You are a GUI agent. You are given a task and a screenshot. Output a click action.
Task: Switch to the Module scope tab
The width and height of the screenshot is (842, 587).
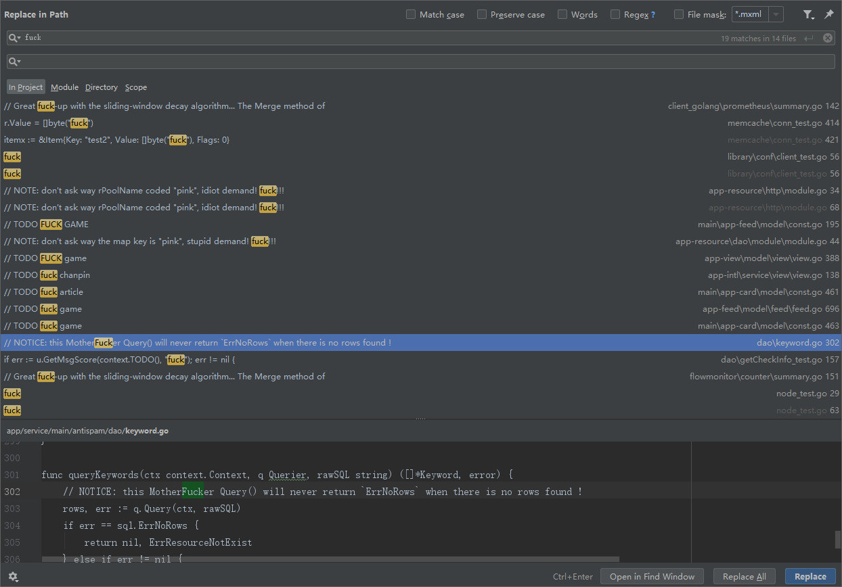coord(64,87)
